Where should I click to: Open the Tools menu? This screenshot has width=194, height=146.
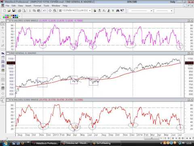tap(46, 6)
